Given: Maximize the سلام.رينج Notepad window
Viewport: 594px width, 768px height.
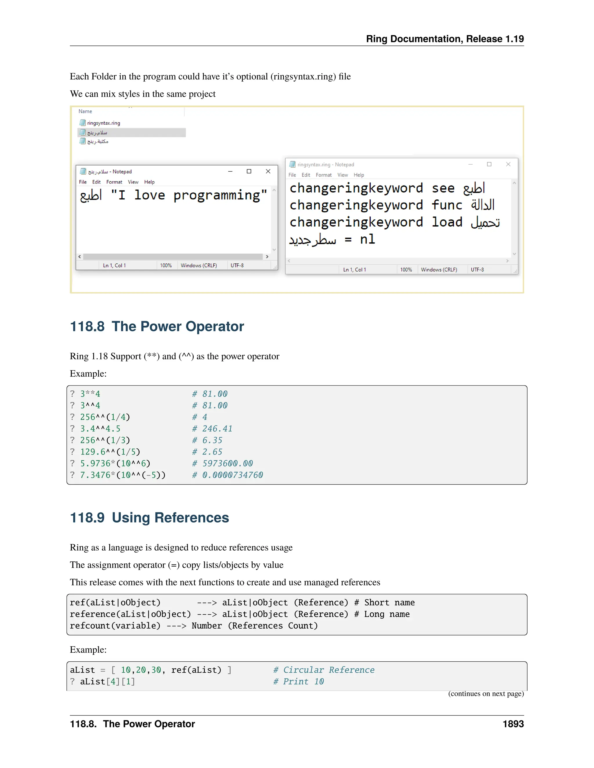Looking at the screenshot, I should 249,171.
